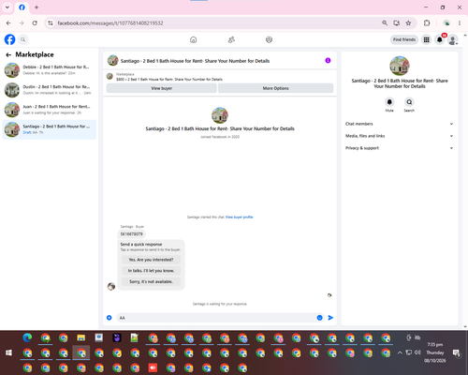Expand the Chat members section
Screen dimensions: 468x375
[400, 124]
